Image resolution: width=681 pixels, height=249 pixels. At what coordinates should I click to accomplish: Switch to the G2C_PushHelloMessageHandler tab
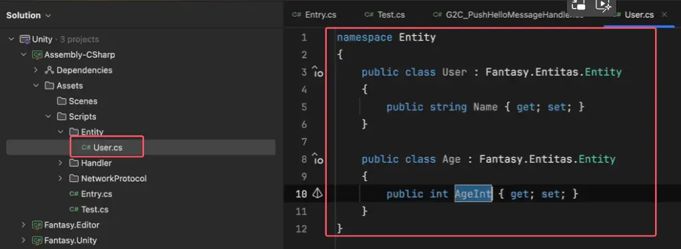508,15
